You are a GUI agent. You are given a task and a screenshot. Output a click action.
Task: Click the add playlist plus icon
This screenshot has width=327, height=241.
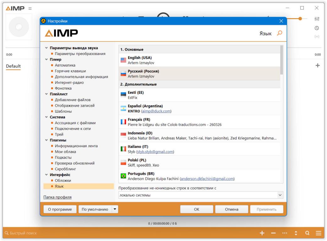pyautogui.click(x=318, y=66)
